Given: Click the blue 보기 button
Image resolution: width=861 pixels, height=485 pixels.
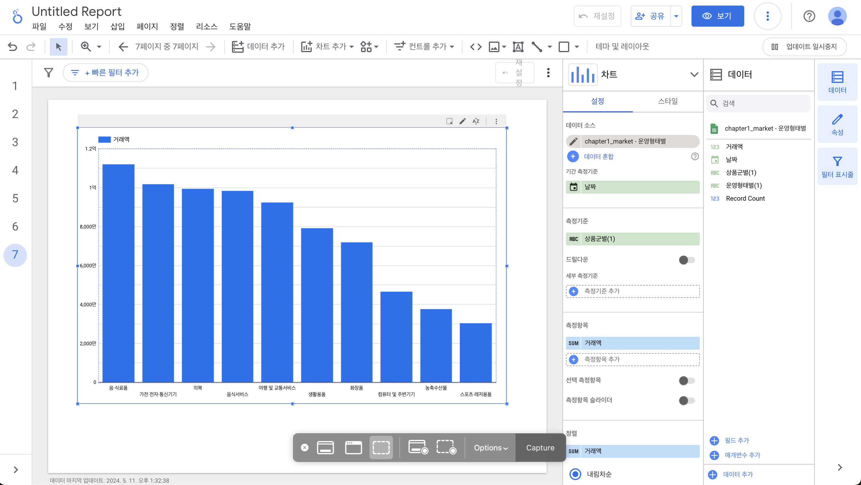Looking at the screenshot, I should click(717, 16).
